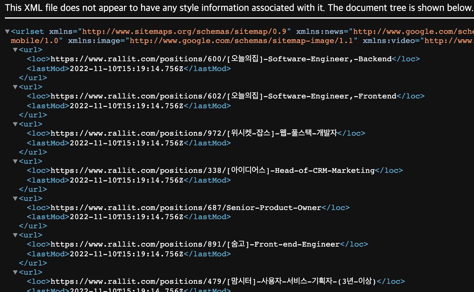Click lastMod timestamp under positions/600 entry

pos(127,69)
